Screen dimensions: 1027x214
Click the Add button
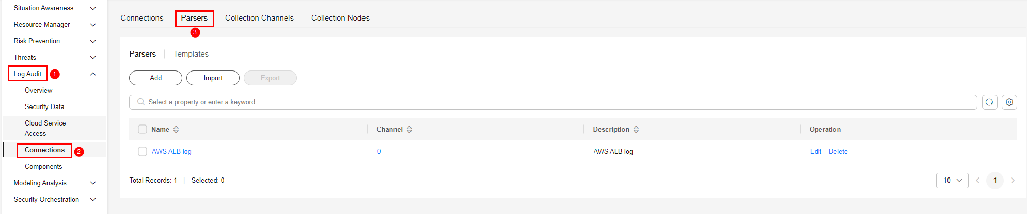155,78
